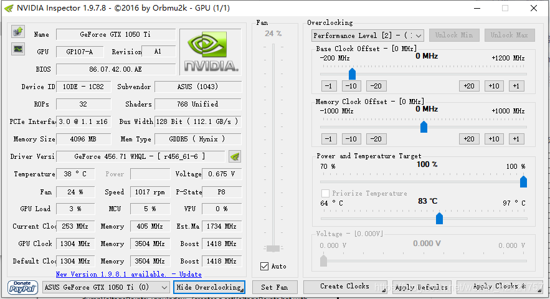Click the Unlock Max button
550x299 pixels.
(510, 35)
